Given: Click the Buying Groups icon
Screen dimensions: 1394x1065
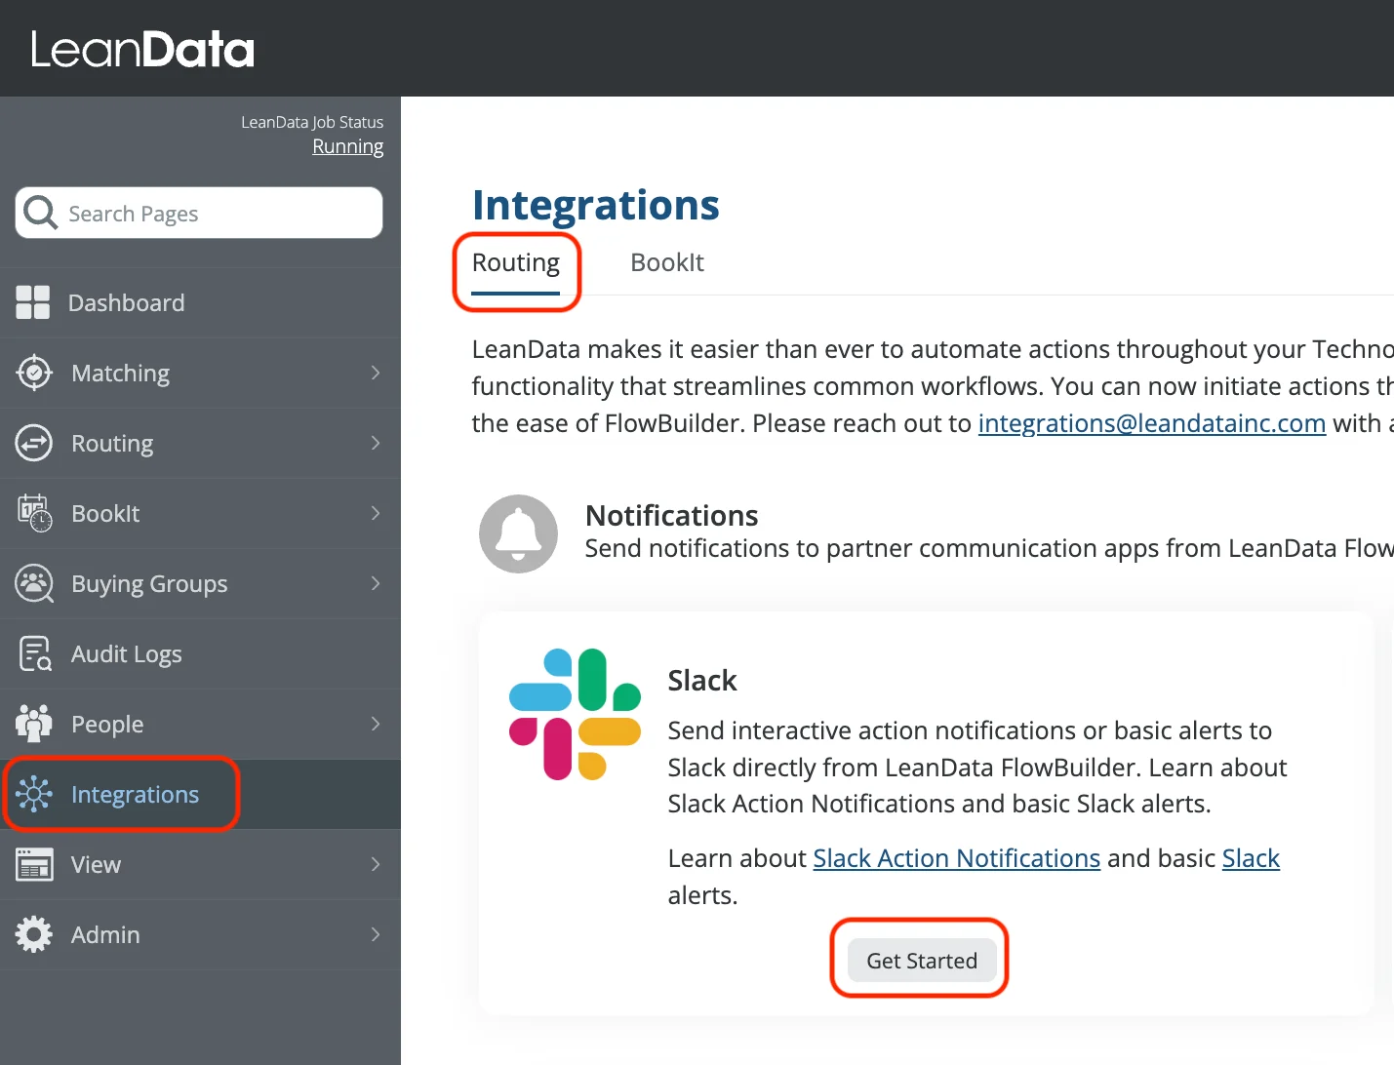Looking at the screenshot, I should pyautogui.click(x=34, y=583).
